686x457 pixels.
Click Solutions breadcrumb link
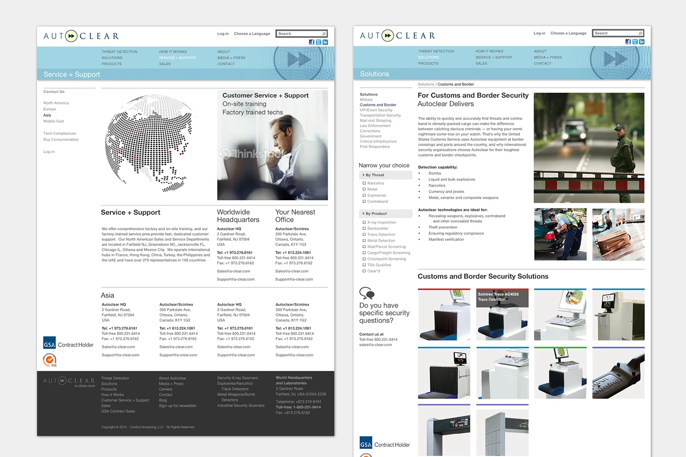pos(426,85)
